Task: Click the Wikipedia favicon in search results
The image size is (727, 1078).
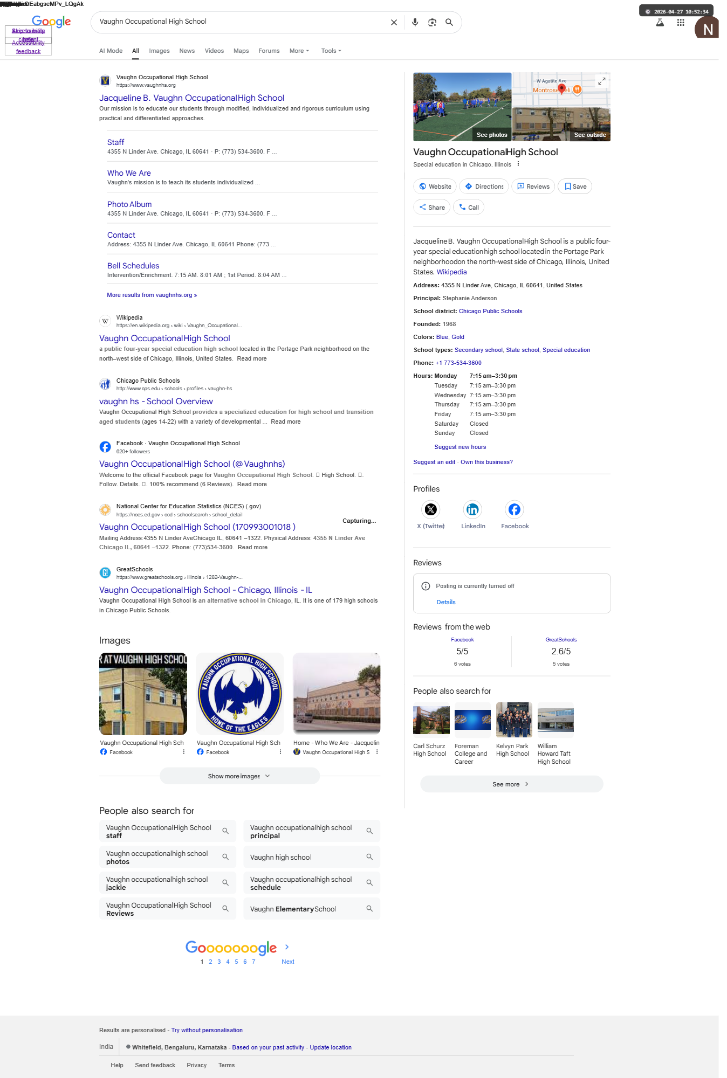Action: 105,321
